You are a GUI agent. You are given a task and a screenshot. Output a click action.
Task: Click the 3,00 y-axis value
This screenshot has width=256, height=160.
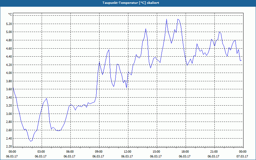tap(9, 114)
